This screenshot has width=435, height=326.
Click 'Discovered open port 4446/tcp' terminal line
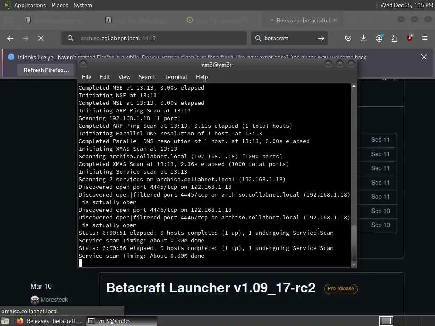coord(155,210)
